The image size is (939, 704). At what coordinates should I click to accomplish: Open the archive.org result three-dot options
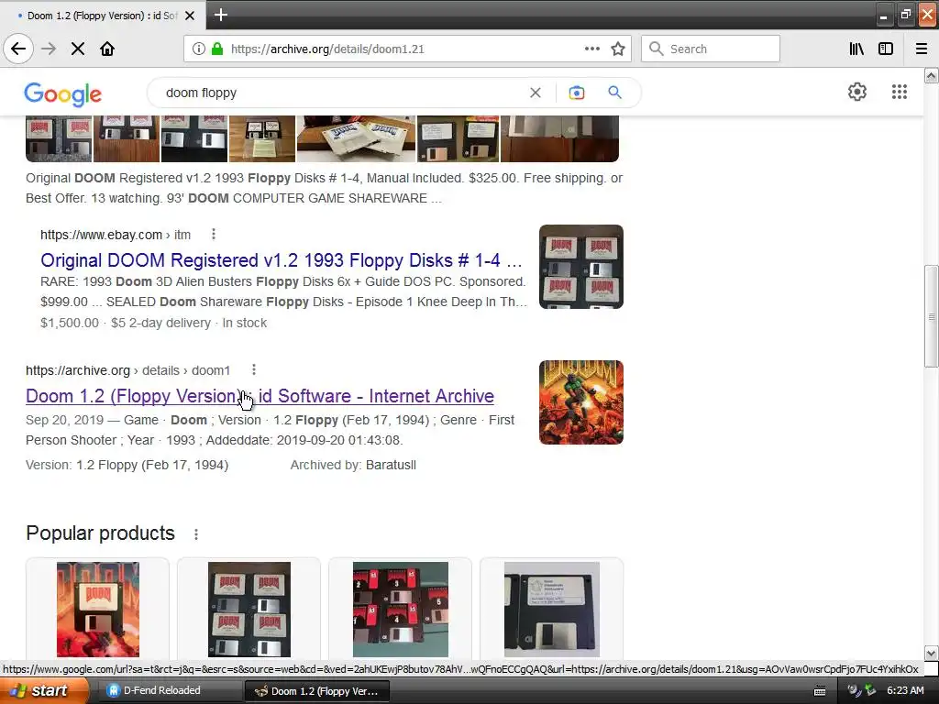[254, 370]
